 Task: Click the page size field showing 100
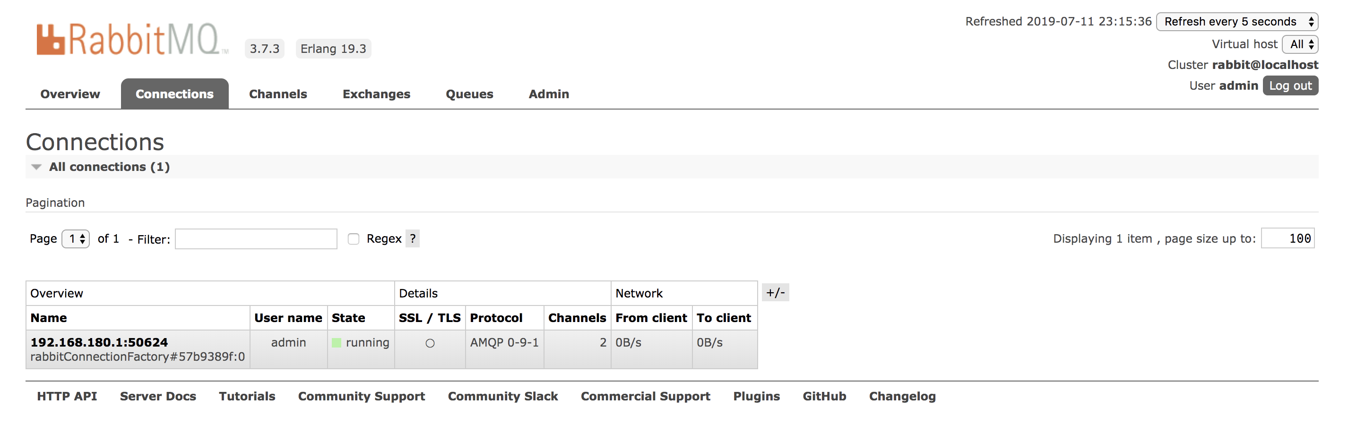(x=1288, y=238)
